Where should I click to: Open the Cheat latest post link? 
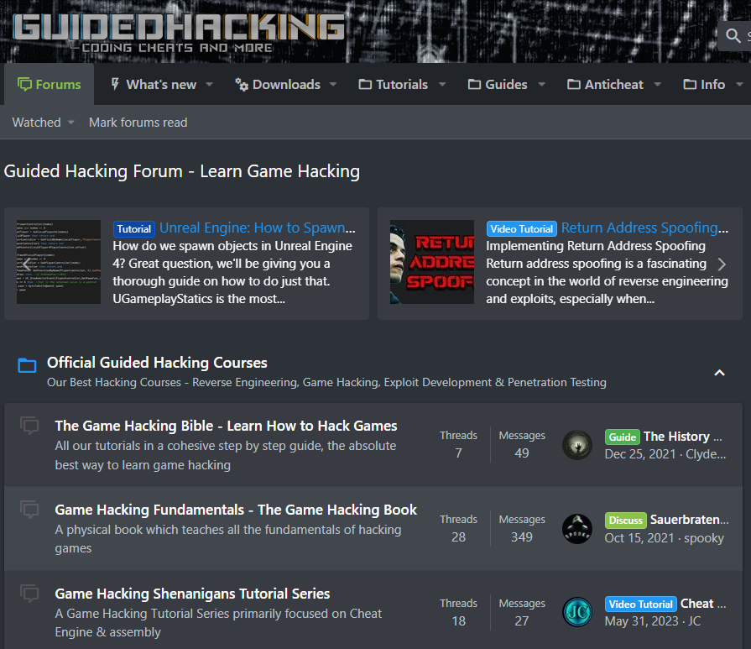pos(703,604)
